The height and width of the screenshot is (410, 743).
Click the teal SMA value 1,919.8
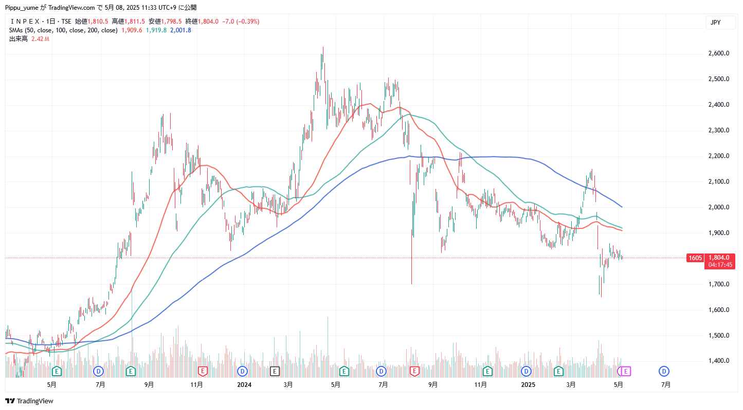coord(156,30)
